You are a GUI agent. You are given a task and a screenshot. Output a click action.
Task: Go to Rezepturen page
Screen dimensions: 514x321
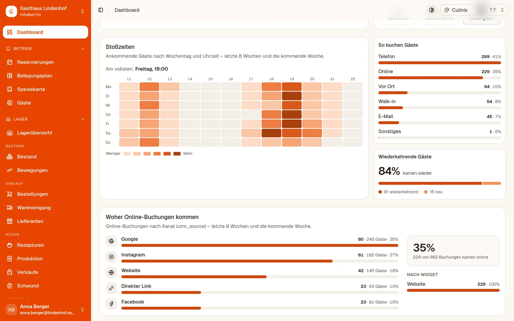46,245
